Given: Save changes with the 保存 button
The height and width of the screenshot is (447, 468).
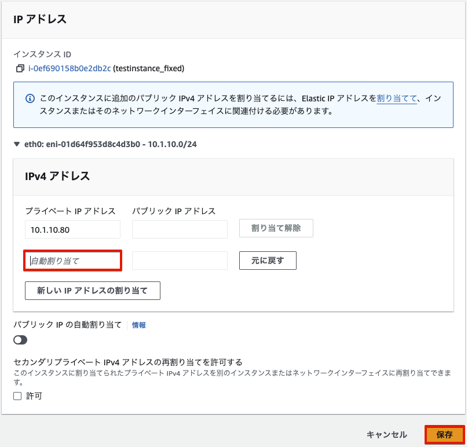Looking at the screenshot, I should [x=443, y=433].
